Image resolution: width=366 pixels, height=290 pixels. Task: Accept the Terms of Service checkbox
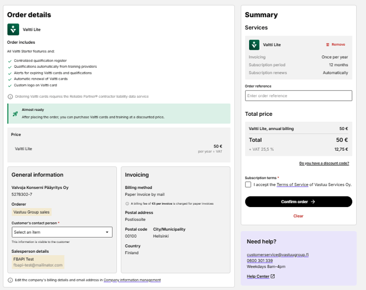point(248,185)
